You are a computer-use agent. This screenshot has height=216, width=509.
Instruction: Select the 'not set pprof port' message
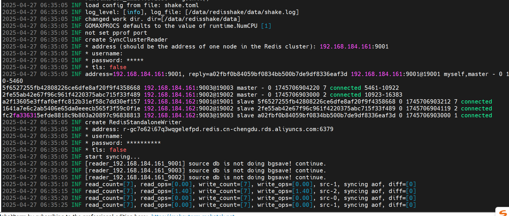[x=116, y=33]
